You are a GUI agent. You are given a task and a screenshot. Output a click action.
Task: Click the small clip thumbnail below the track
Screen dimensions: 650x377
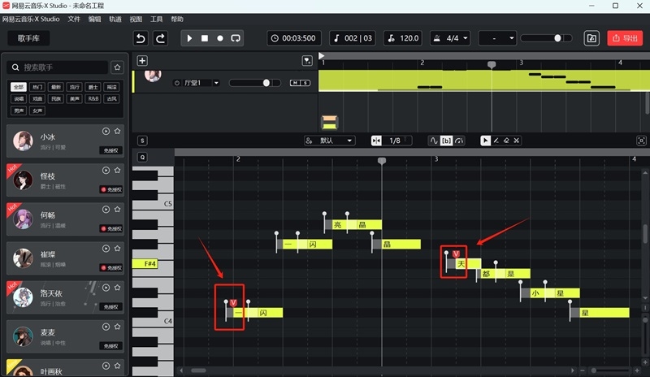330,122
